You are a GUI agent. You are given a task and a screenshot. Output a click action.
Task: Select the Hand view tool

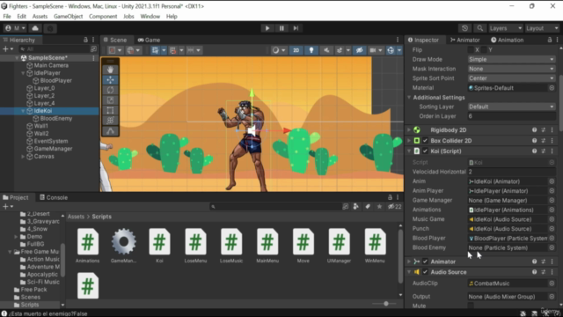[x=110, y=70]
